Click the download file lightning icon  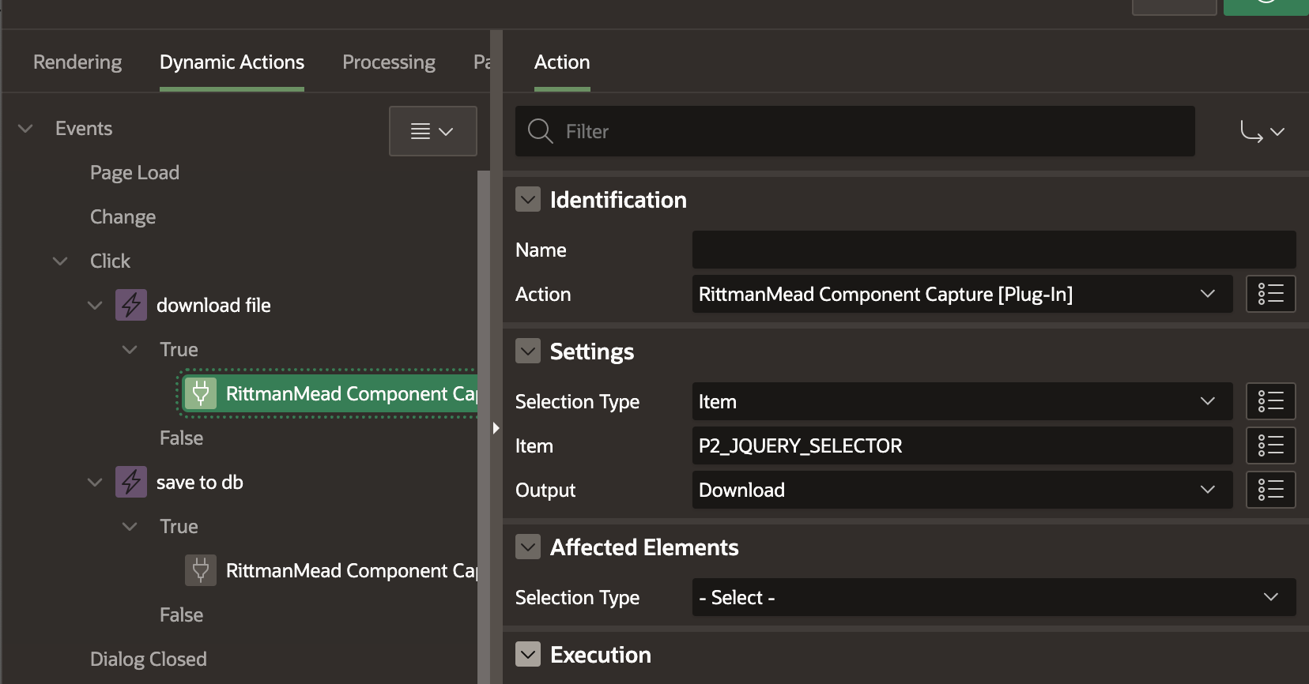[131, 305]
